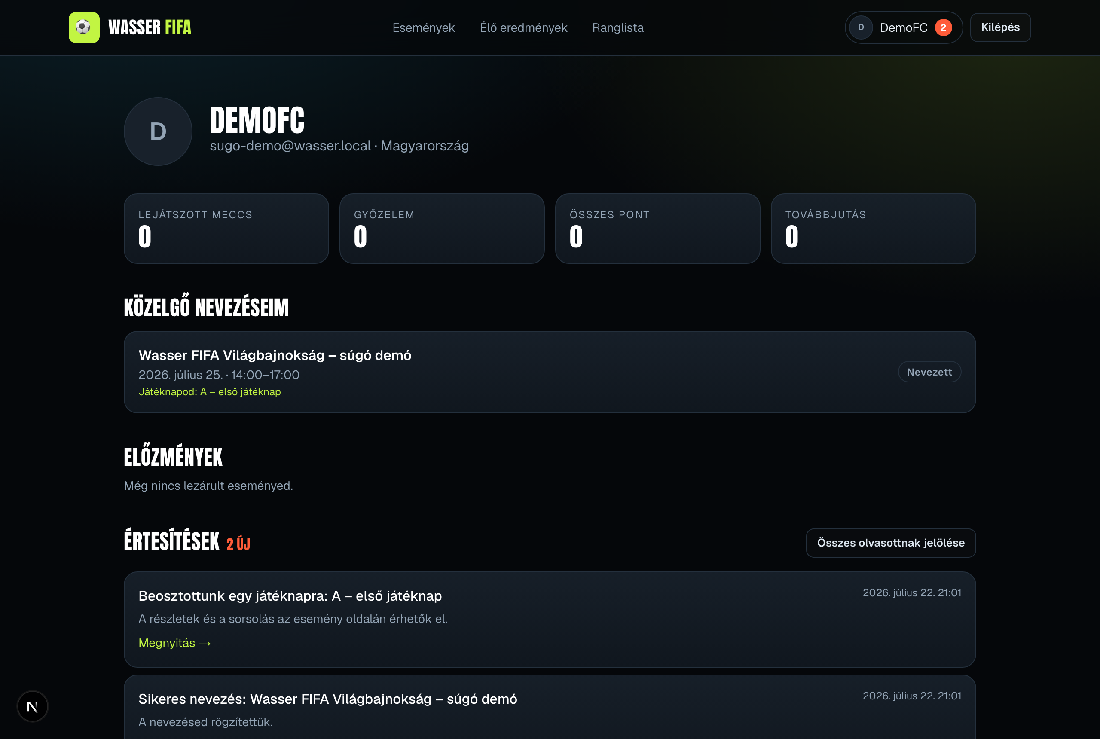Click the Játéknapod: A – első játéknap text
Viewport: 1100px width, 739px height.
click(210, 392)
